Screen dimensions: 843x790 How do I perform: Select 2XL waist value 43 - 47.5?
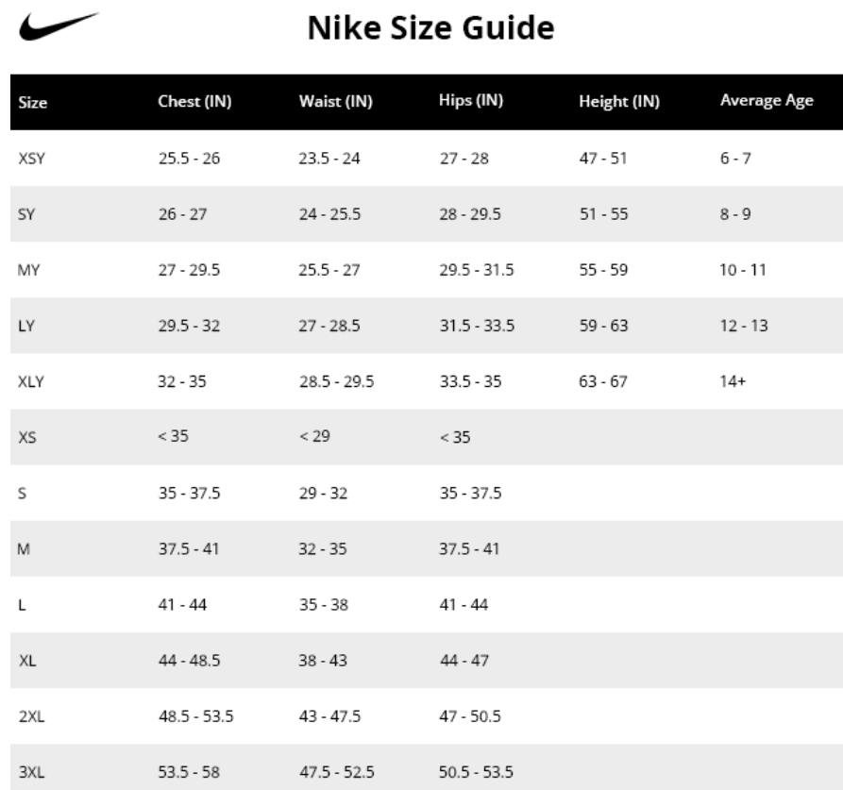[x=329, y=716]
